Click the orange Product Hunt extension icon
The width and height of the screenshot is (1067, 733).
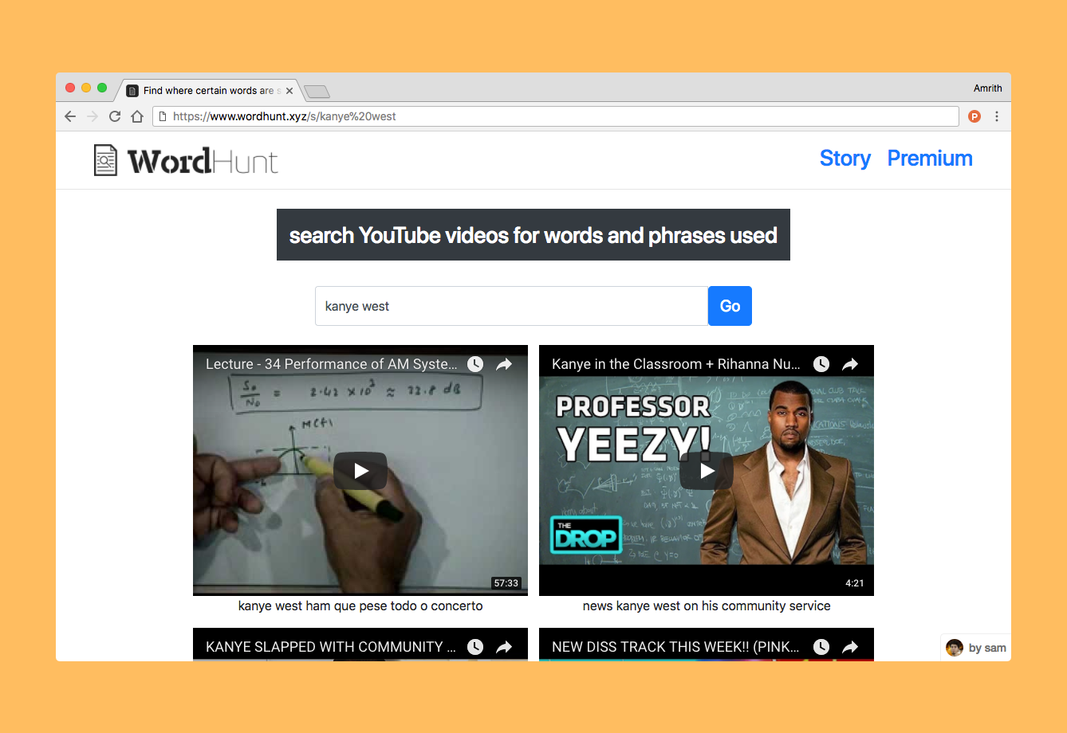974,116
